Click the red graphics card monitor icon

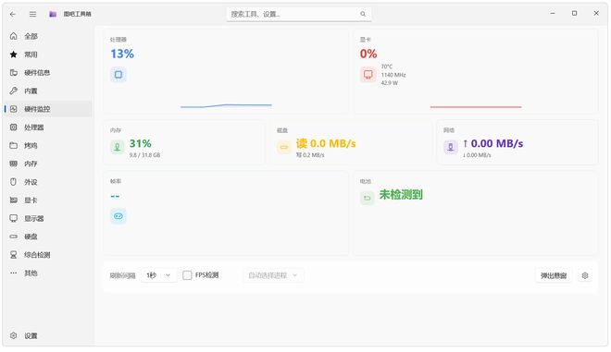pyautogui.click(x=368, y=74)
